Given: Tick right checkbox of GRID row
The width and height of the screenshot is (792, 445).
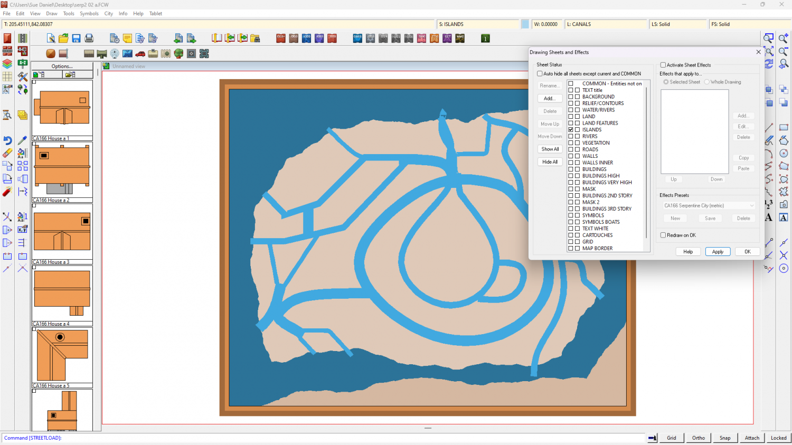Looking at the screenshot, I should click(578, 242).
